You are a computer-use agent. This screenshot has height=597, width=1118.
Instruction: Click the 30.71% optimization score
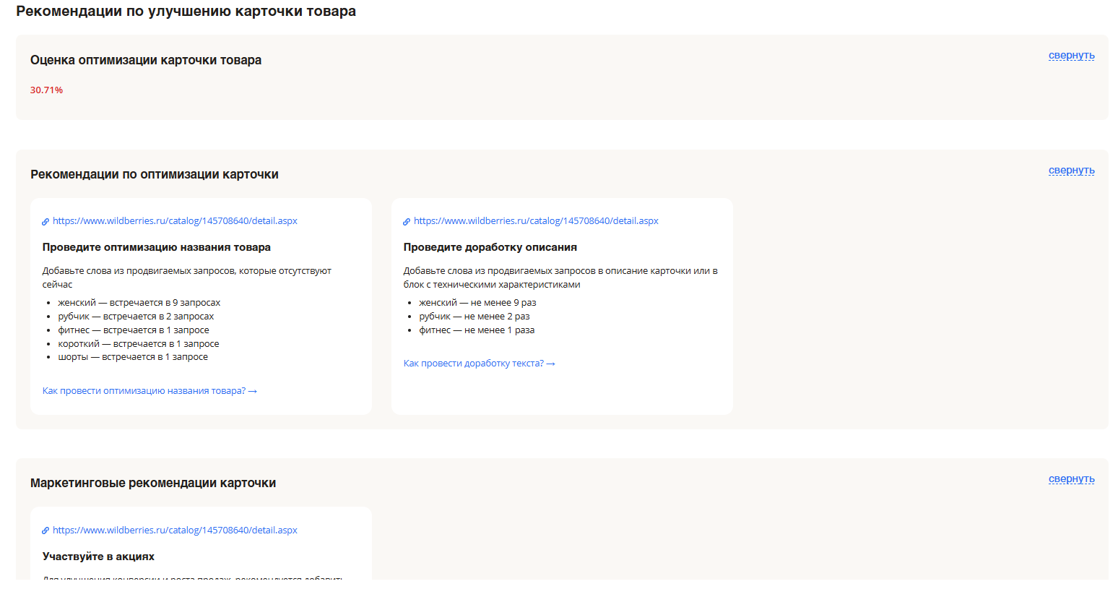pyautogui.click(x=47, y=90)
